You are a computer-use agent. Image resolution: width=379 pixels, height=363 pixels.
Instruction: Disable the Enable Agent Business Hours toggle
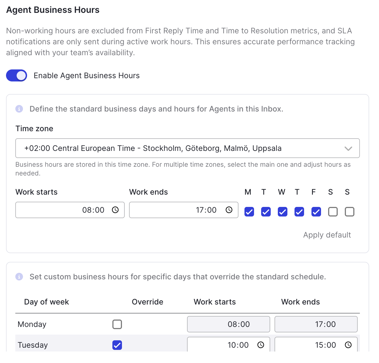pyautogui.click(x=17, y=75)
